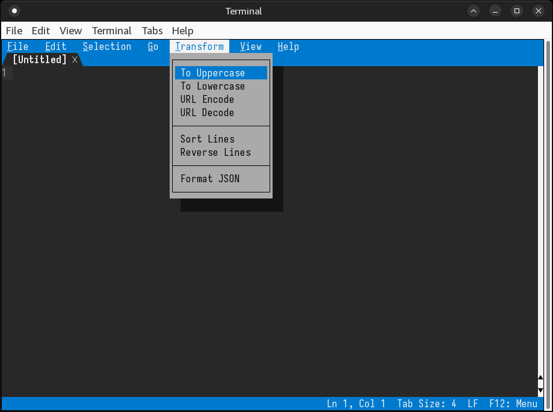Viewport: 553px width, 412px height.
Task: Expand the Go menu
Action: [x=153, y=46]
